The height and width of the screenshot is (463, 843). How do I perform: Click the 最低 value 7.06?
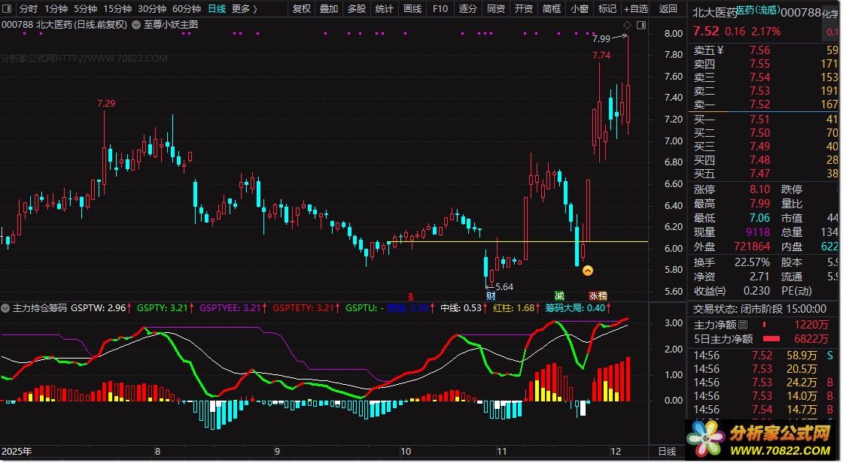(759, 218)
